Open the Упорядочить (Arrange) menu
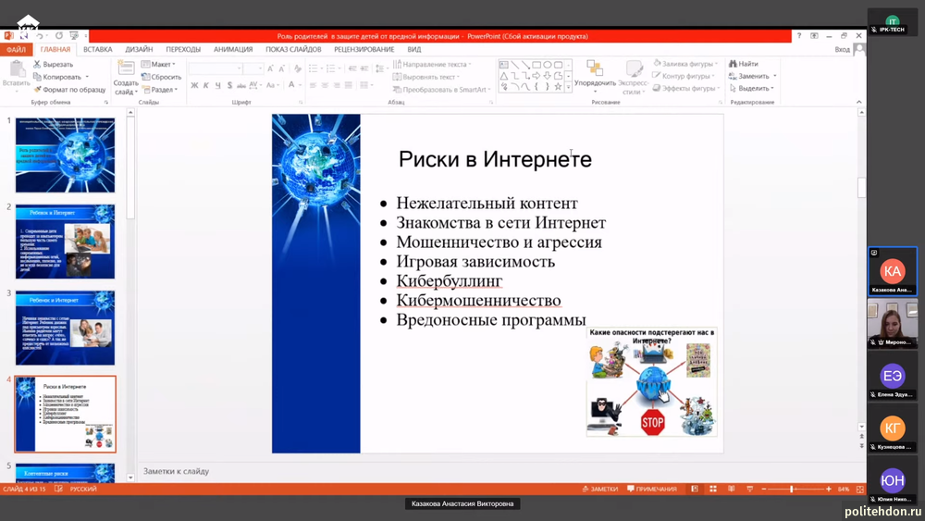Screen dimensions: 925x521 [595, 76]
